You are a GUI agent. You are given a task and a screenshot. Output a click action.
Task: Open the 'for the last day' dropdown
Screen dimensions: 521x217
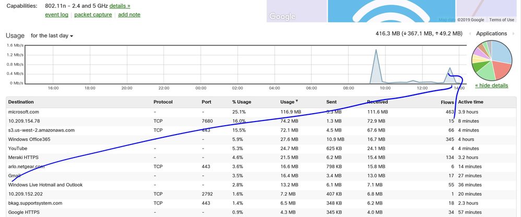[52, 36]
